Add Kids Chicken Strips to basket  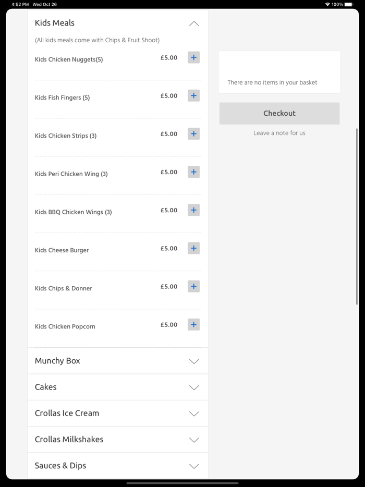click(x=193, y=134)
